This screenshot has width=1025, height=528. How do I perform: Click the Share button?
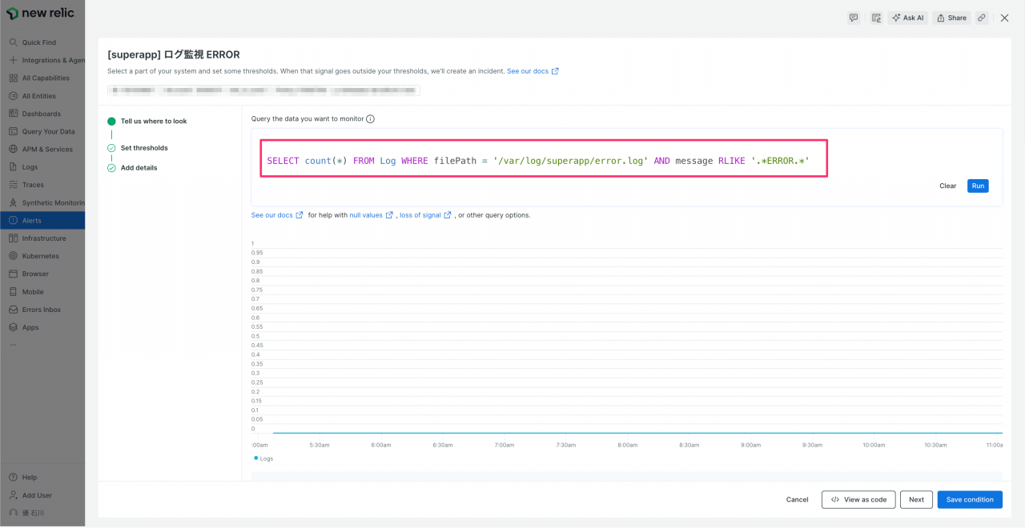coord(951,18)
